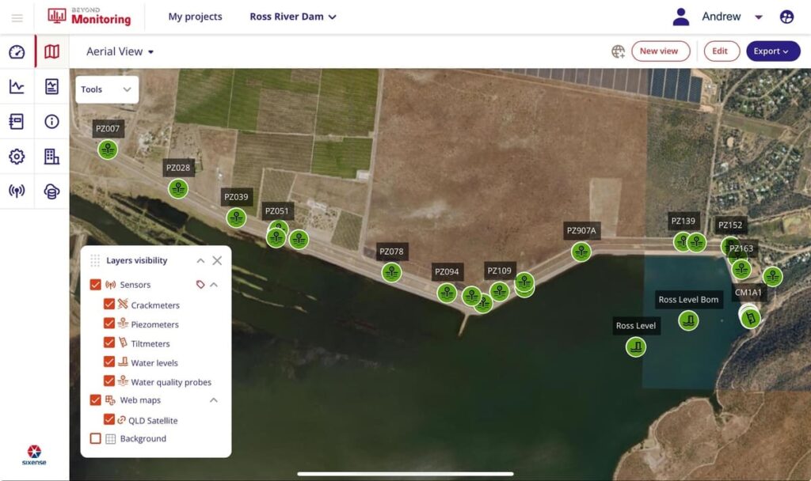This screenshot has width=811, height=481.
Task: Select the map view sidebar icon
Action: coord(52,52)
